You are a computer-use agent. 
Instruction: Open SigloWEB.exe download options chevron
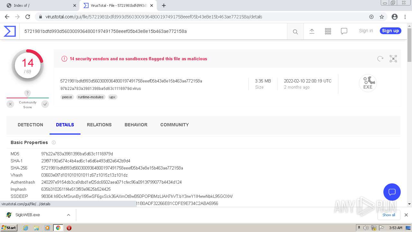69,215
